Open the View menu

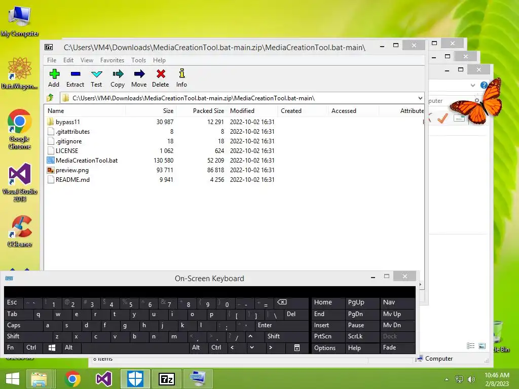coord(87,60)
